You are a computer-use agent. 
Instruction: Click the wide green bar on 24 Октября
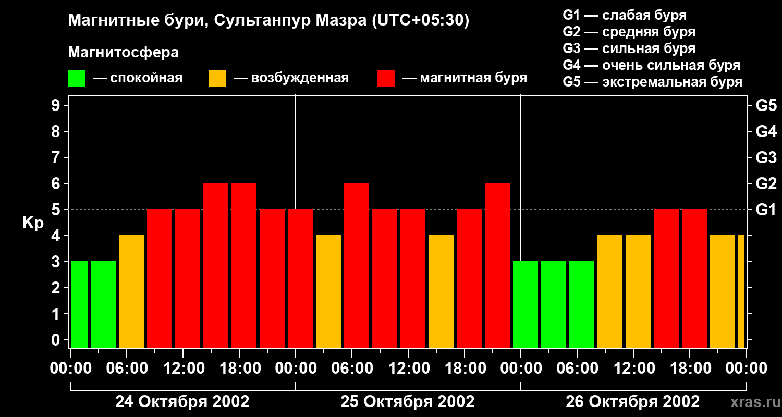click(x=103, y=304)
